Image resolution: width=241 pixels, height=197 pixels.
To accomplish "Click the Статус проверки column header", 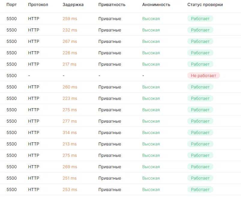I will (x=205, y=5).
